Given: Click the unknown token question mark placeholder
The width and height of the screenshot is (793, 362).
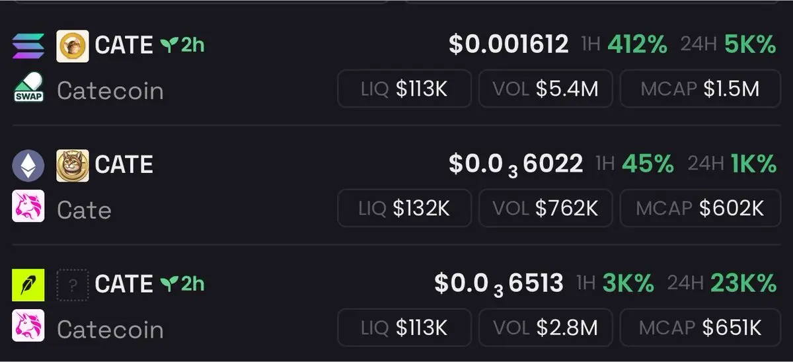Looking at the screenshot, I should pyautogui.click(x=73, y=285).
